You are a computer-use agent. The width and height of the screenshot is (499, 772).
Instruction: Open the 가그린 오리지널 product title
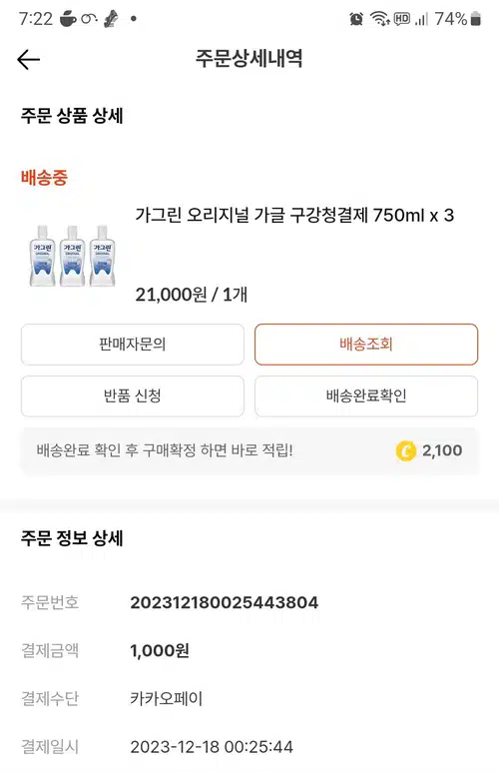(x=294, y=215)
